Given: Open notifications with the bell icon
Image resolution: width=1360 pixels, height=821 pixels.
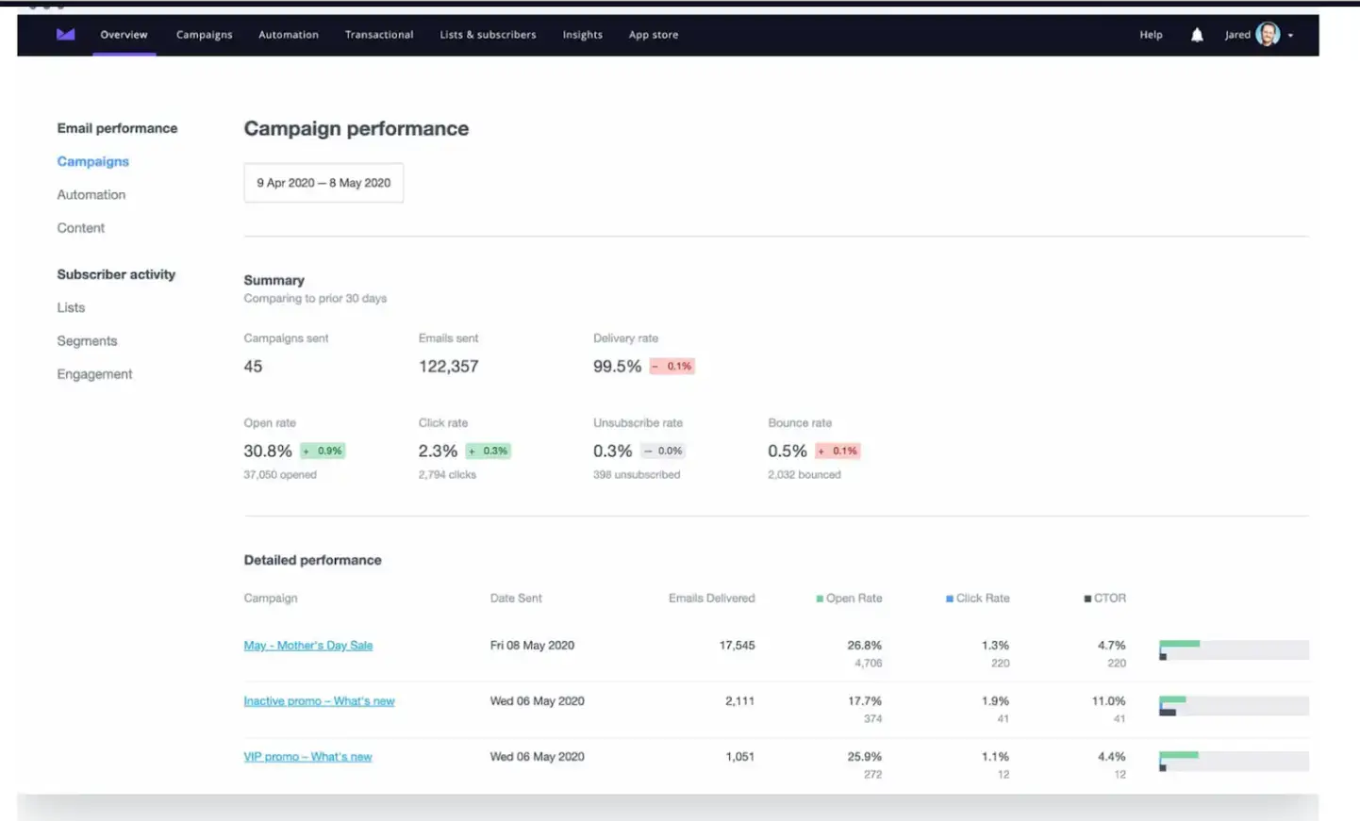Looking at the screenshot, I should (1196, 34).
